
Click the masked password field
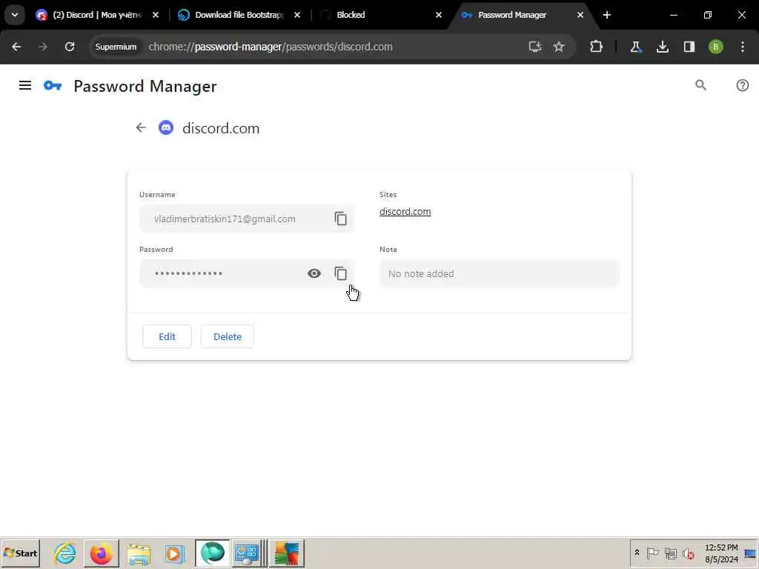[246, 273]
